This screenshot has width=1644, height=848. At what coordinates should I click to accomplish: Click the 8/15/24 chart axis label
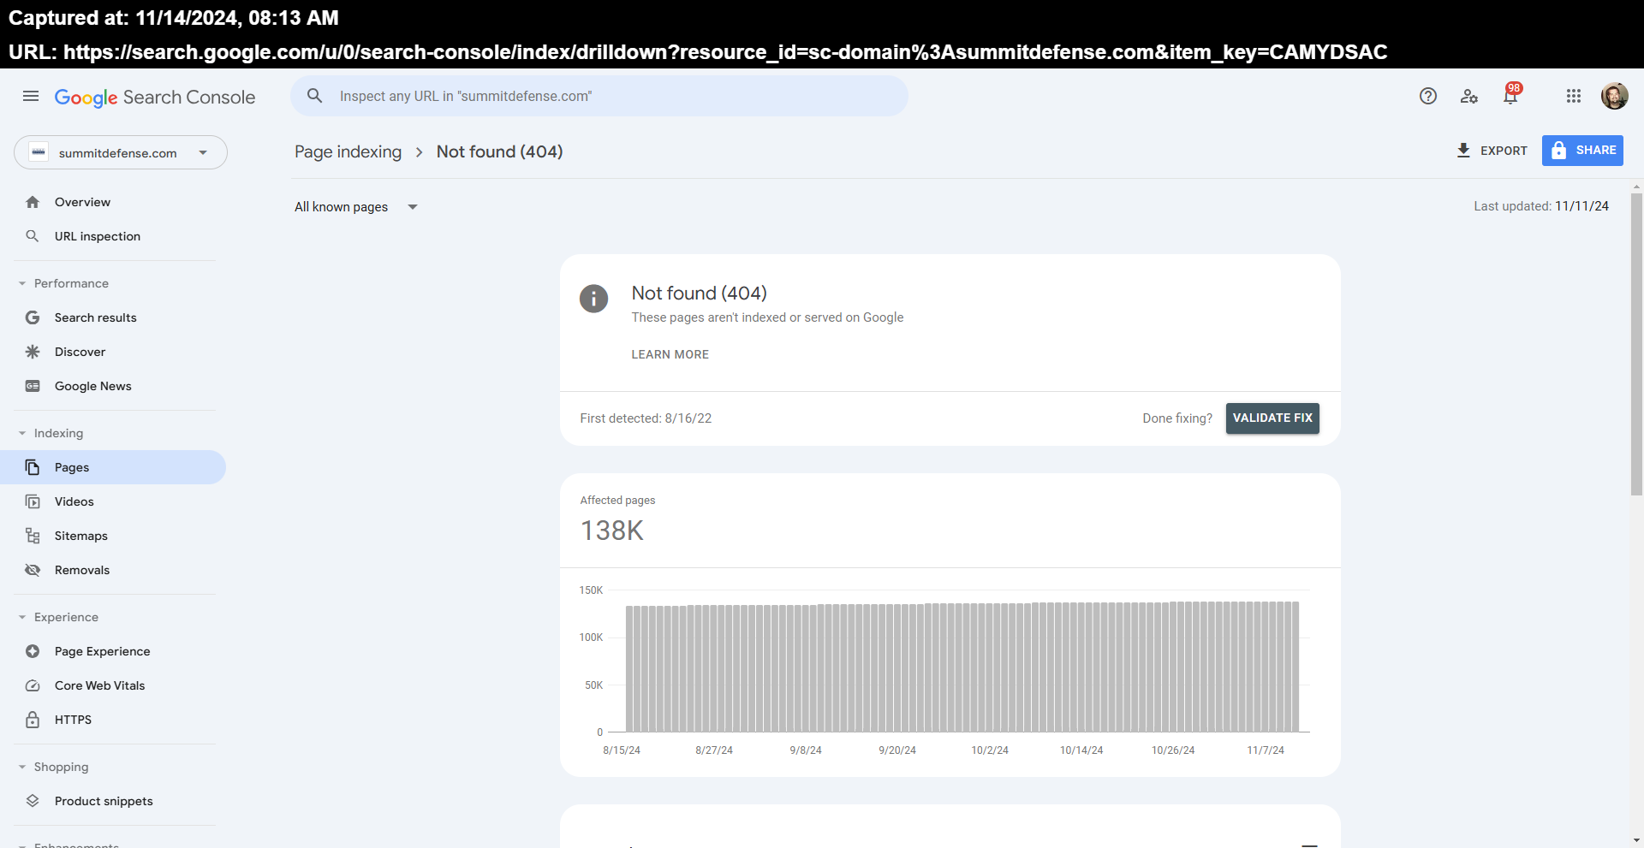tap(622, 750)
